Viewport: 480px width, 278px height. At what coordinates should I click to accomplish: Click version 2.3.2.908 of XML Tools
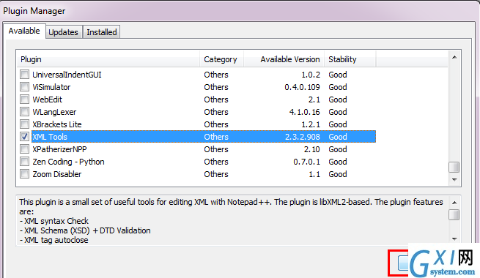point(303,137)
